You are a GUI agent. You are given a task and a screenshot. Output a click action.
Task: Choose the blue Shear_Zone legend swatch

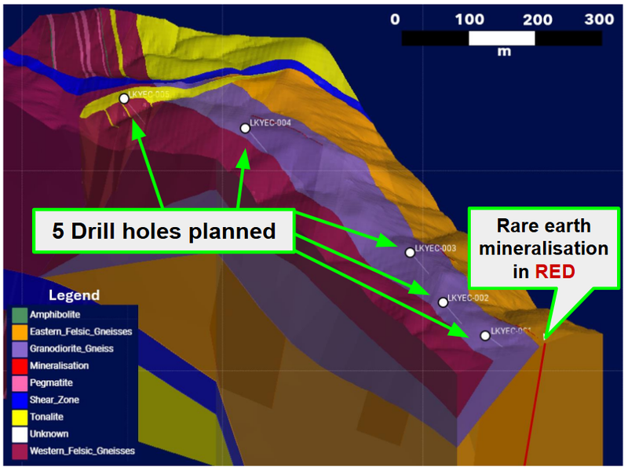click(x=20, y=400)
